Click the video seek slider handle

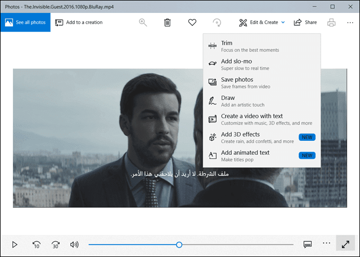pos(179,245)
